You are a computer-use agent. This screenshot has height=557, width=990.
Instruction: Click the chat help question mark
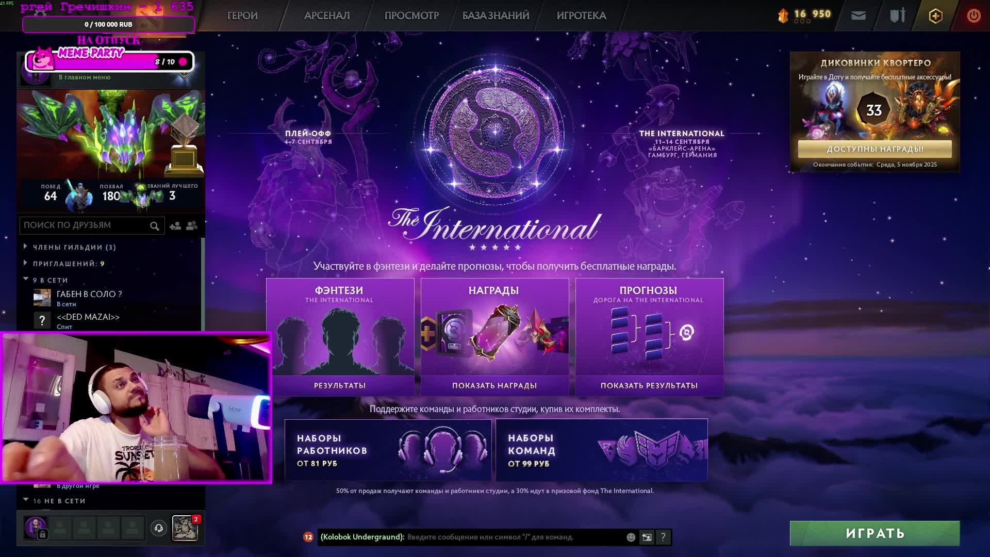coord(663,537)
